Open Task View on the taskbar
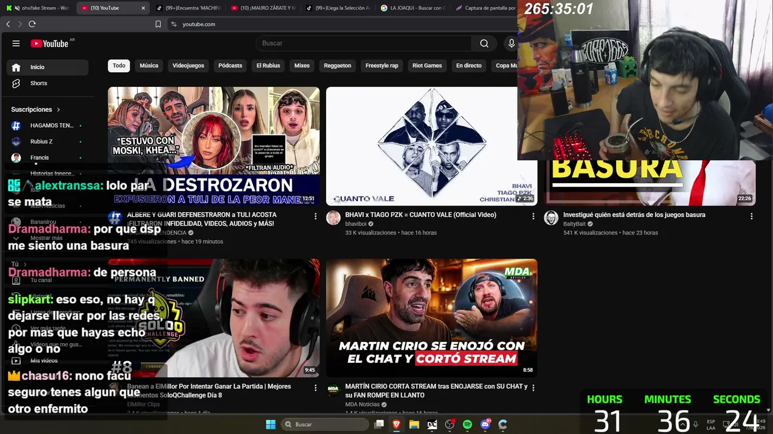The width and height of the screenshot is (773, 434). click(x=379, y=424)
